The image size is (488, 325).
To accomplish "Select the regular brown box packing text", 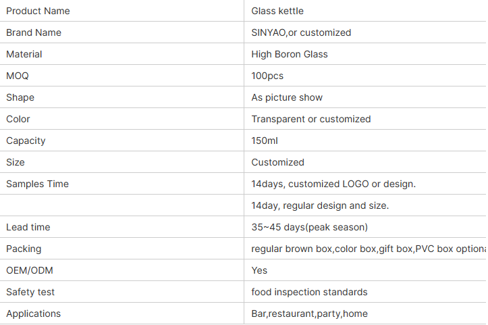I will 369,249.
